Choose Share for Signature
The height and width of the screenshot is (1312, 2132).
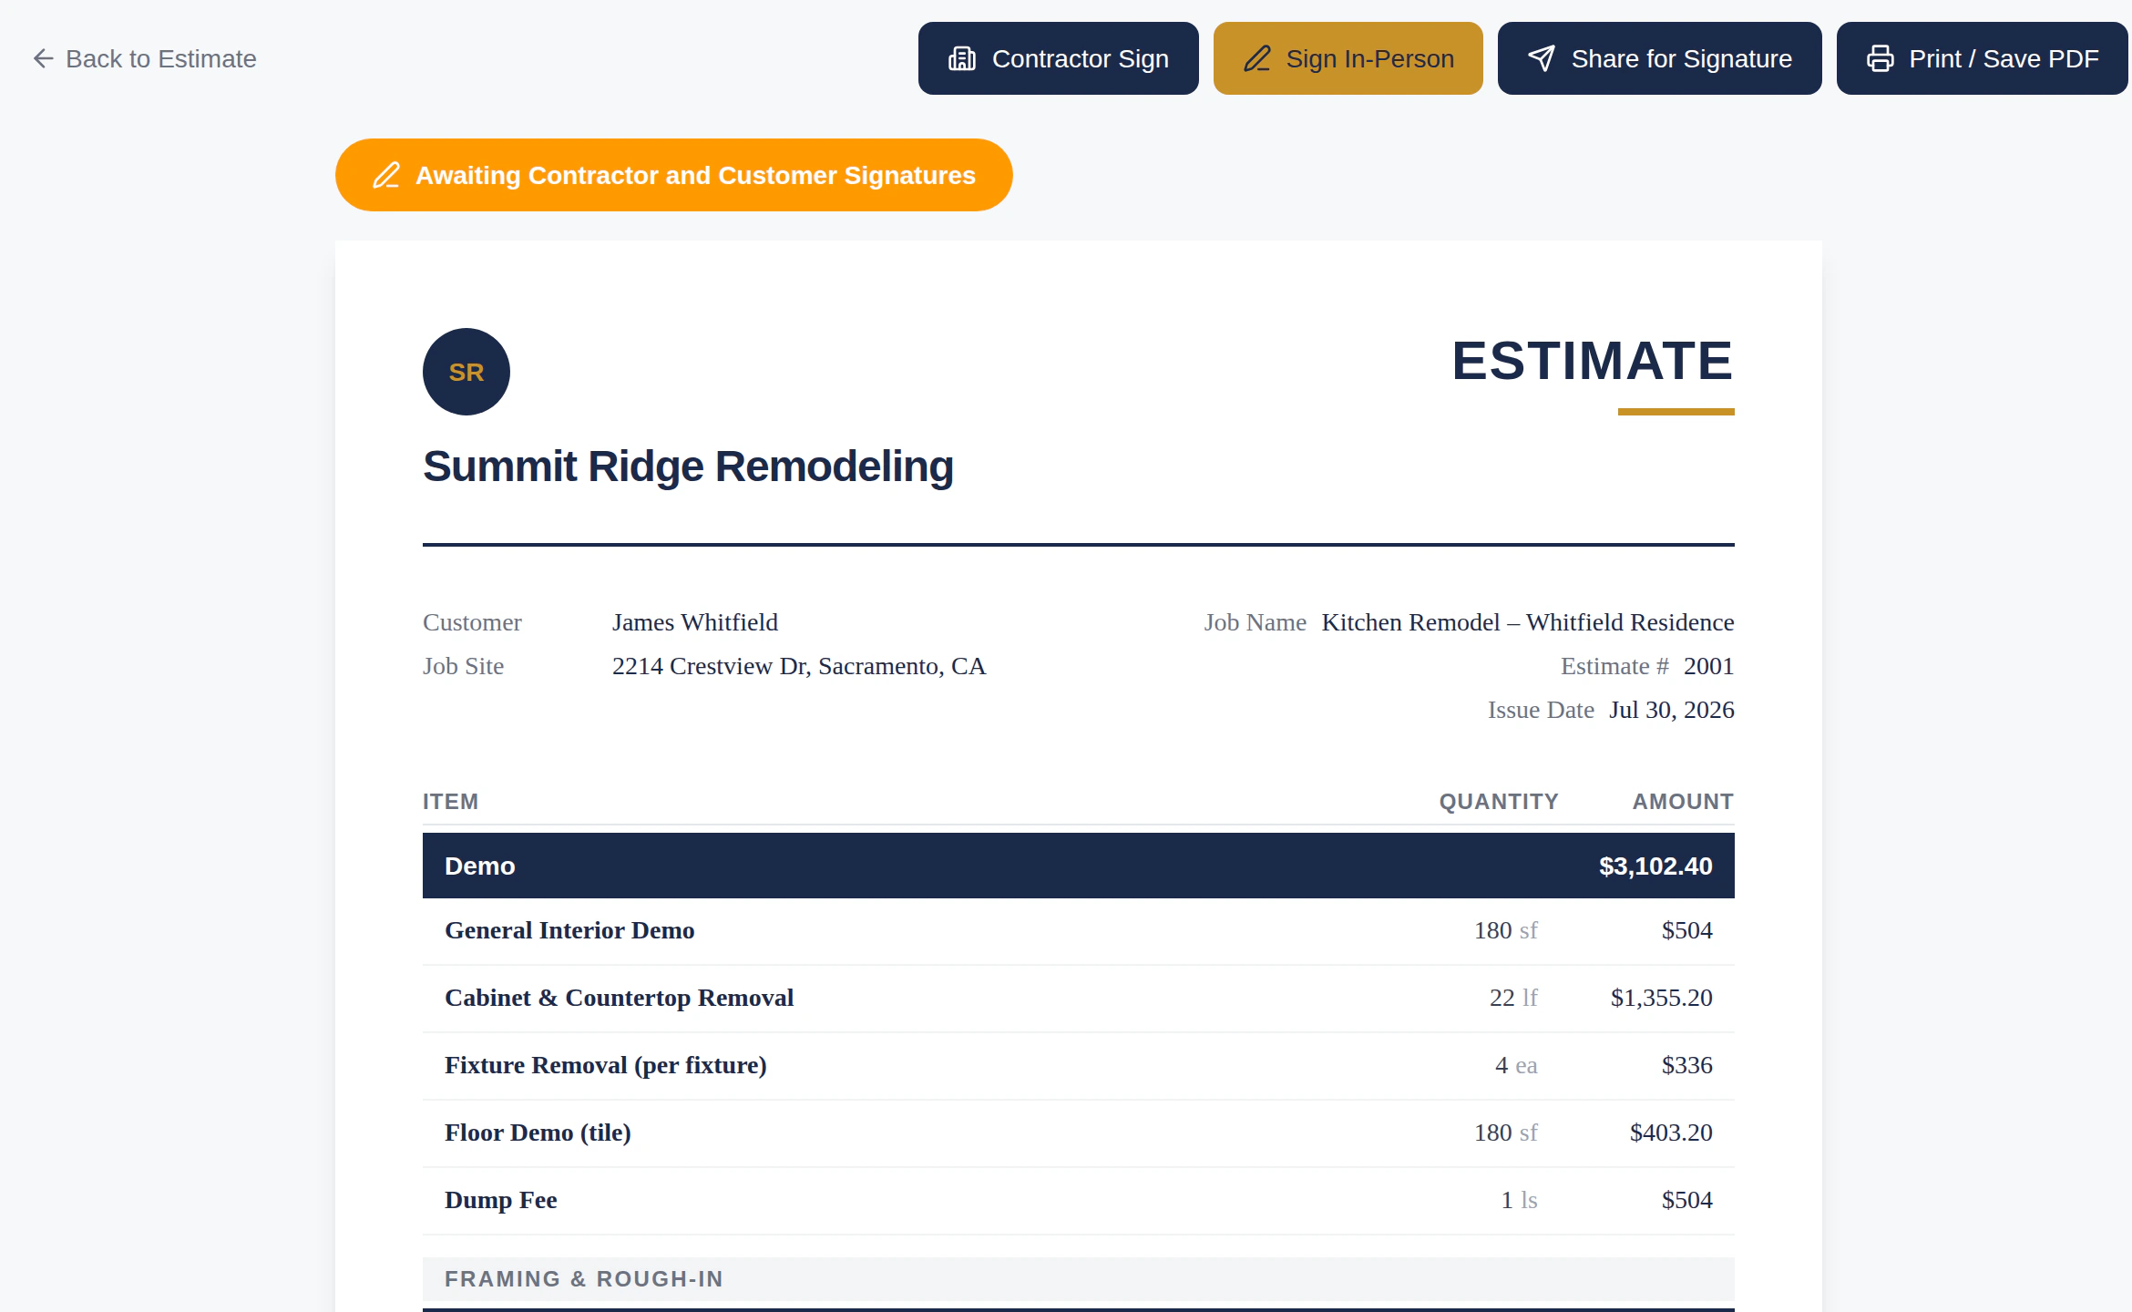1660,58
